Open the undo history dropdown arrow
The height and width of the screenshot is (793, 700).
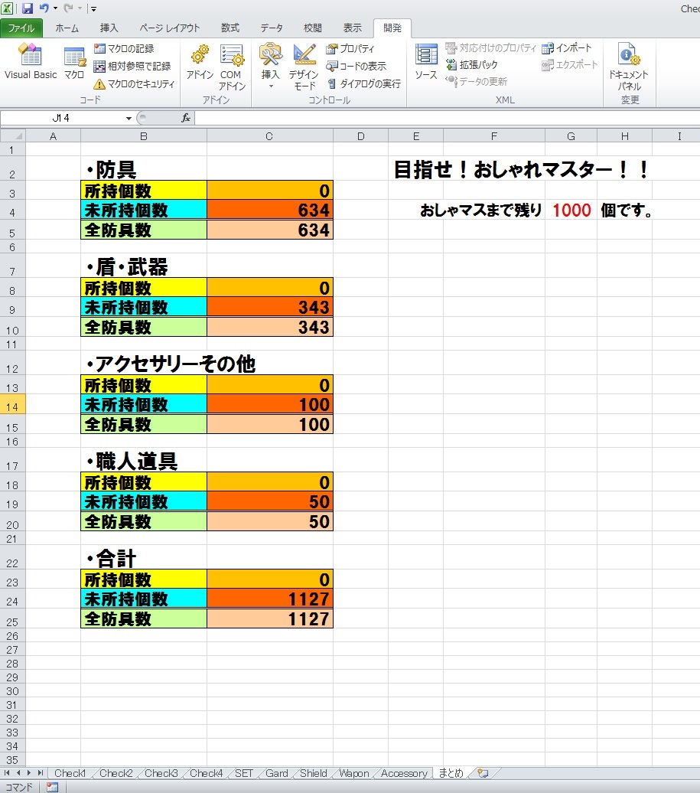(55, 8)
